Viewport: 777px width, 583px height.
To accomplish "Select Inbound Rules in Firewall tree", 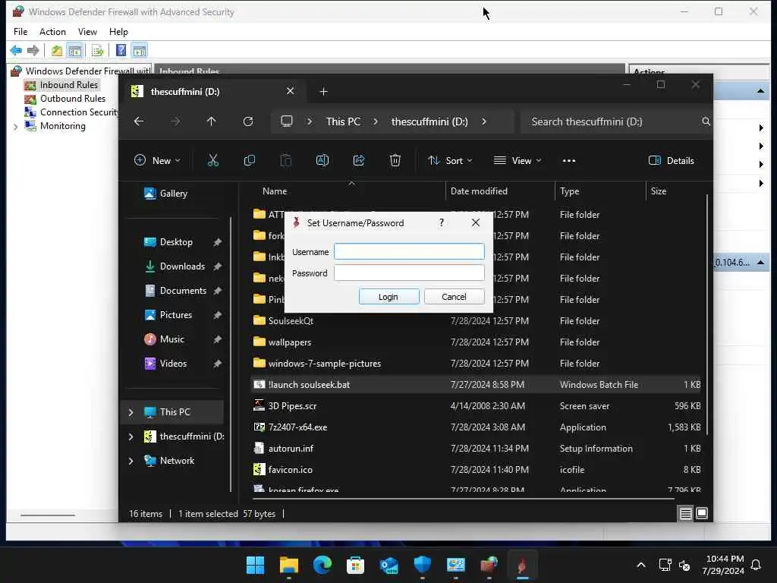I will tap(61, 85).
